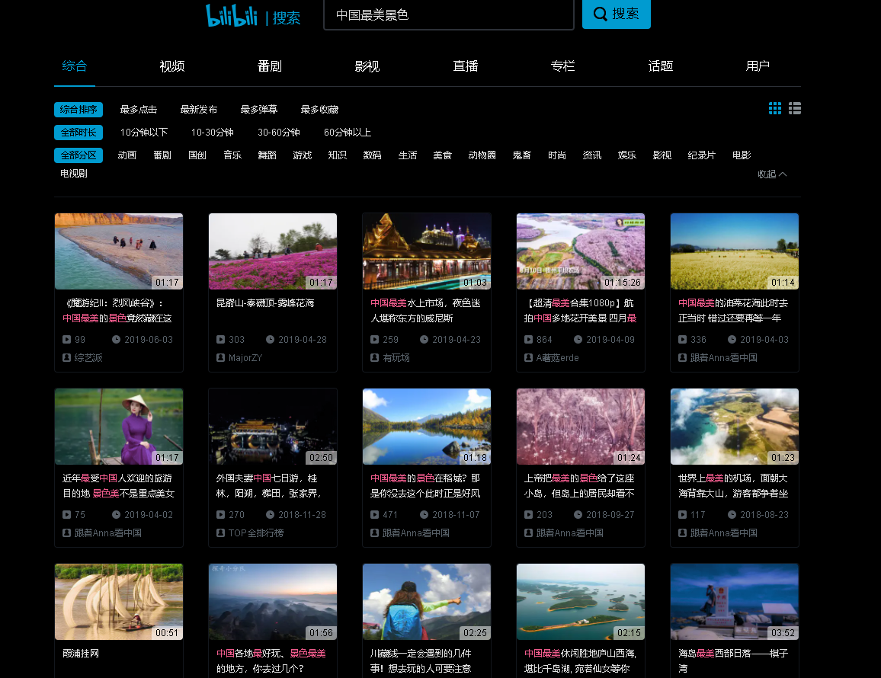Image resolution: width=881 pixels, height=678 pixels.
Task: Select the 影视 tab
Action: [367, 66]
